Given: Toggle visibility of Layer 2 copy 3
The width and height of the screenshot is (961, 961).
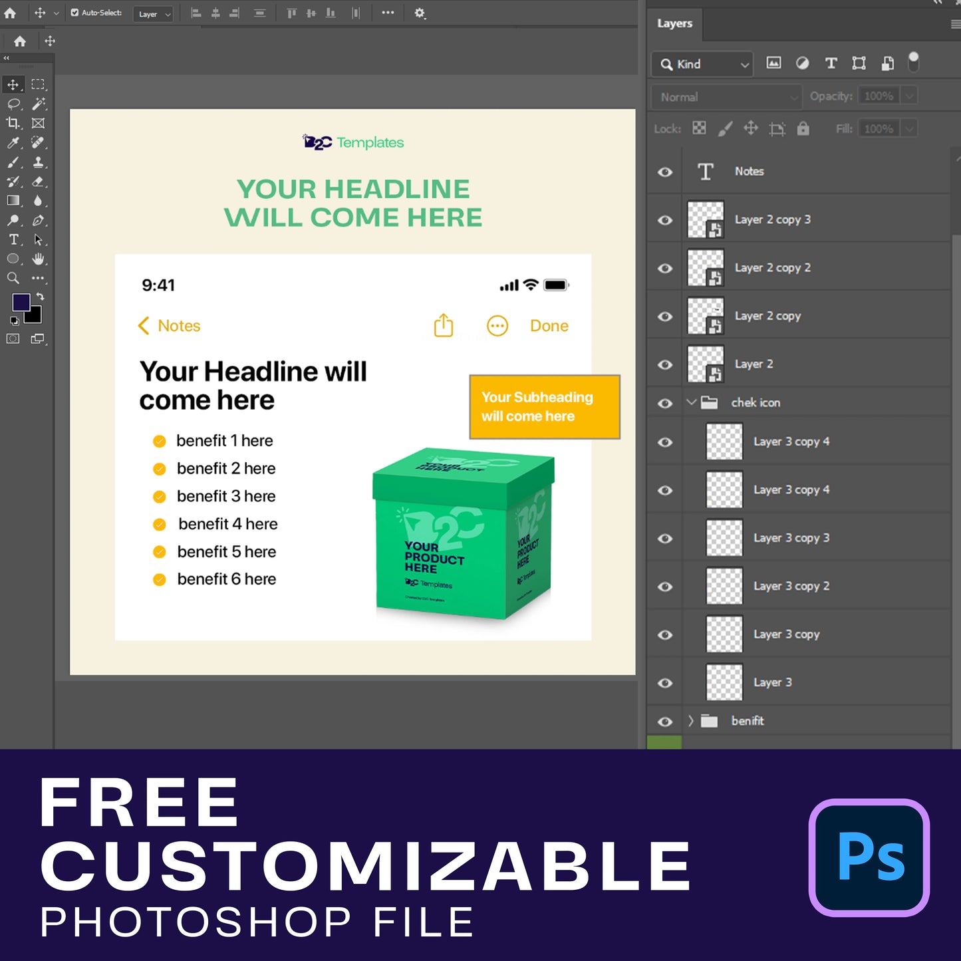Looking at the screenshot, I should point(665,220).
